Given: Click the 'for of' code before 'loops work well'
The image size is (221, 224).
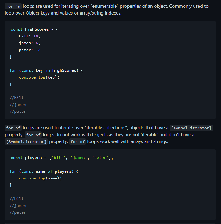Looking at the screenshot, I should pos(78,141).
